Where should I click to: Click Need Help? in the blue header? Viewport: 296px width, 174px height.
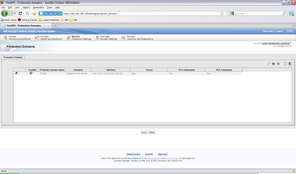(x=269, y=31)
